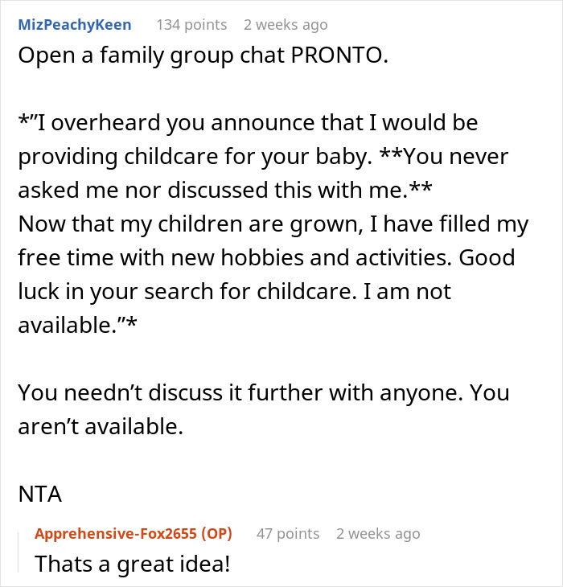Click the words "aren't available." below the quote
Viewport: 563px width, 587px height.
click(x=101, y=425)
